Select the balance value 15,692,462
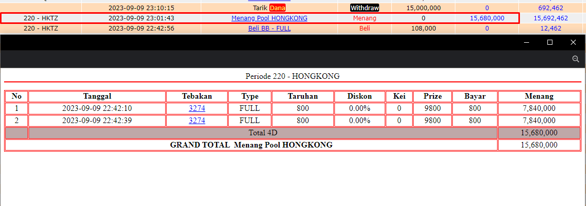The height and width of the screenshot is (206, 586). (550, 18)
